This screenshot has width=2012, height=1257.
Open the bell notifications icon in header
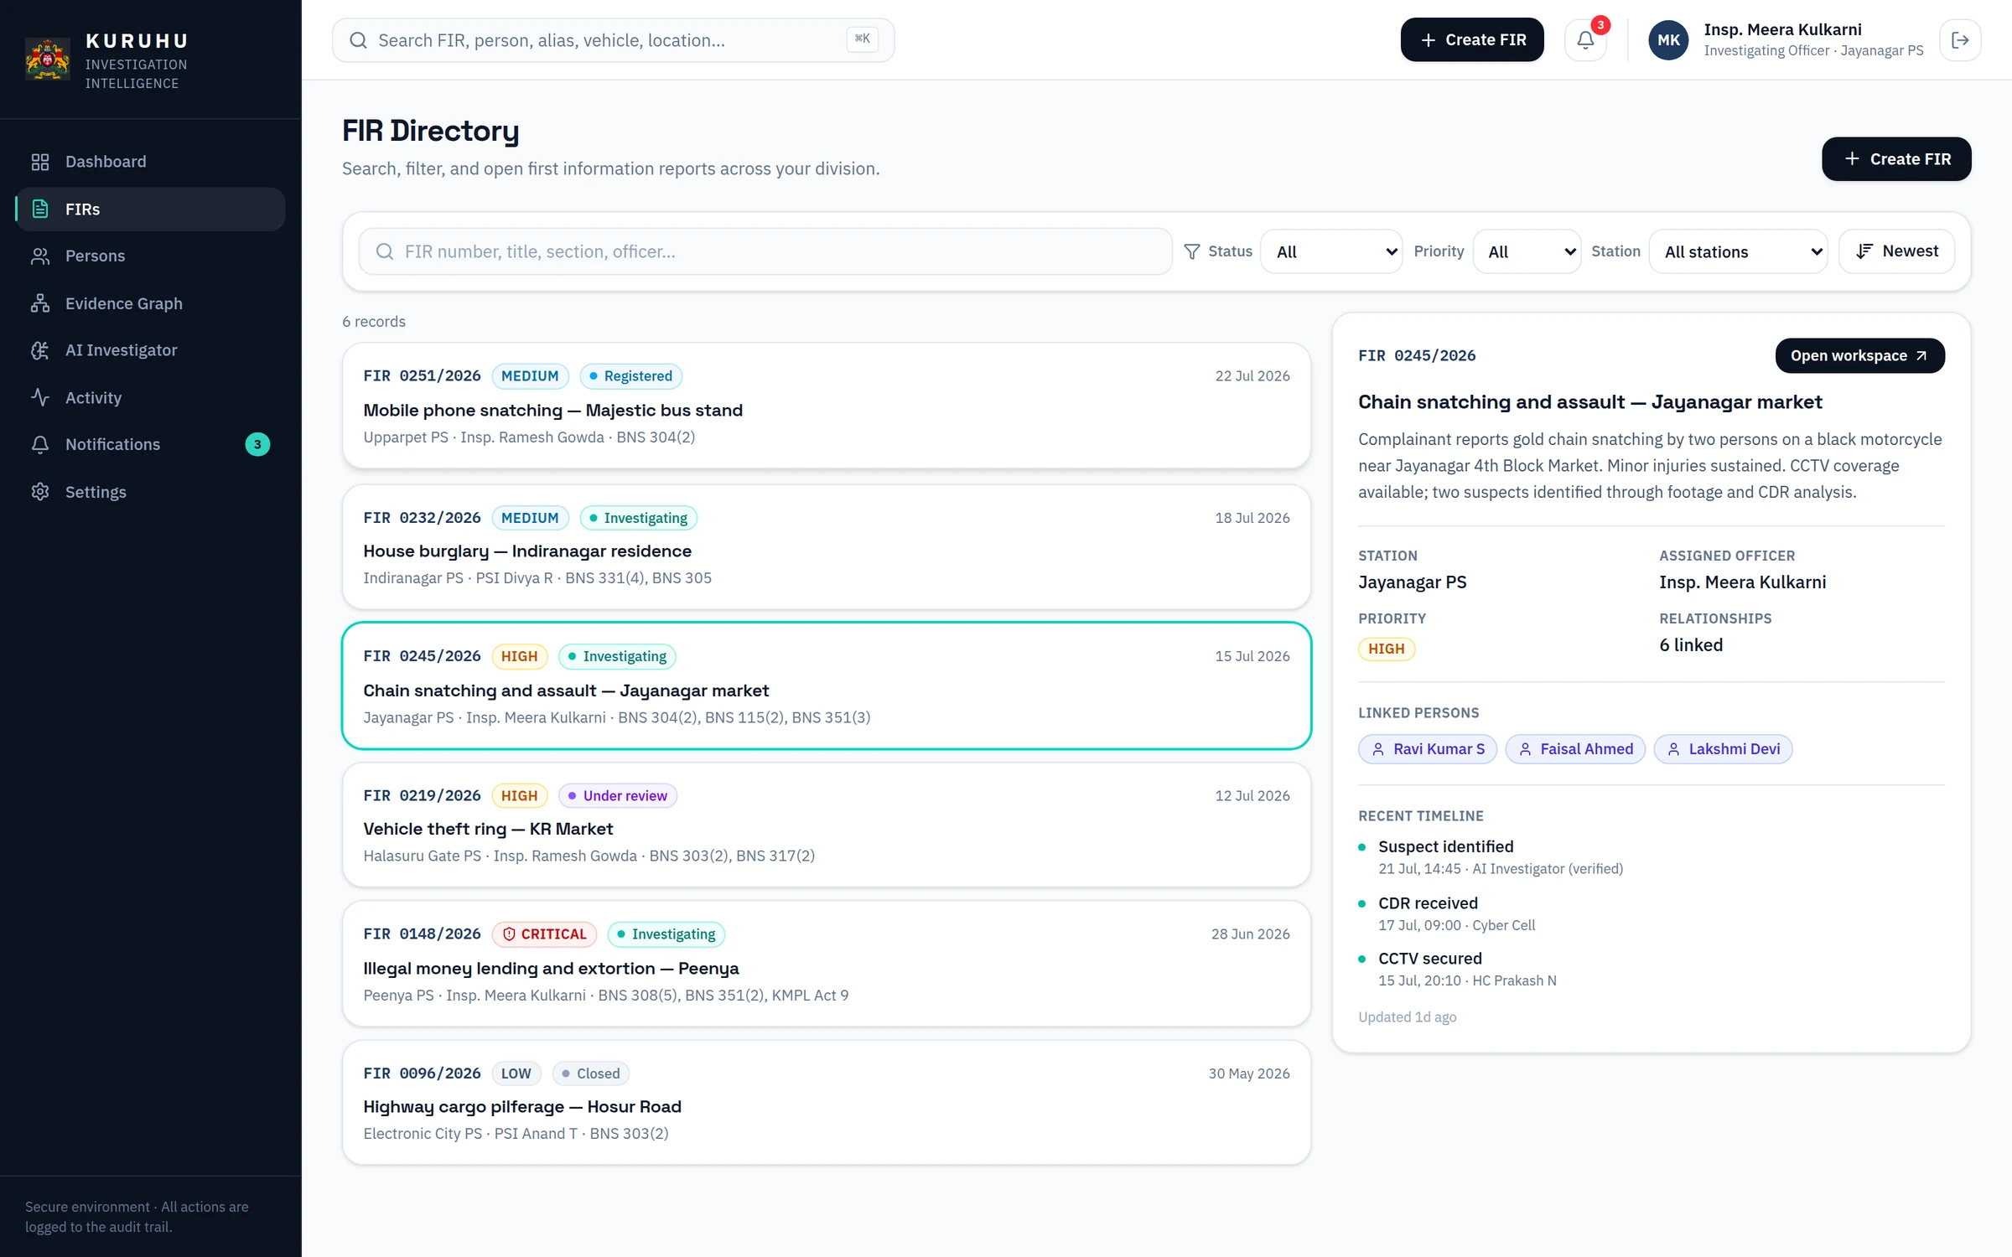1585,39
